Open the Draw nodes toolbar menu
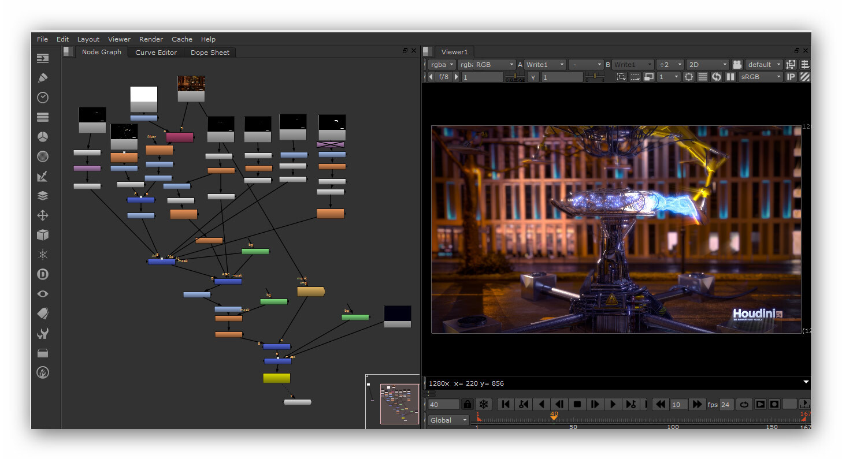Viewport: 842px width, 459px height. coord(42,78)
